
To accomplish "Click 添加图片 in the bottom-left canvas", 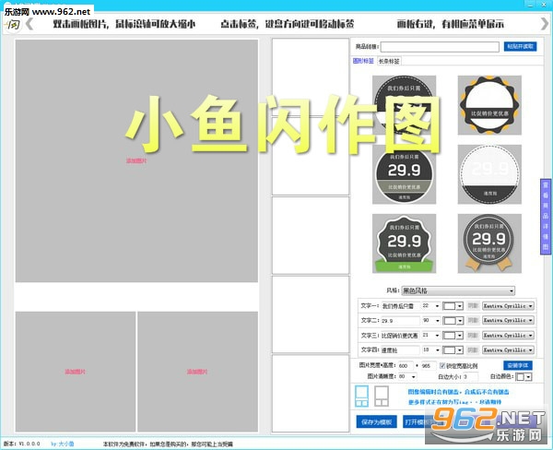I will 76,372.
